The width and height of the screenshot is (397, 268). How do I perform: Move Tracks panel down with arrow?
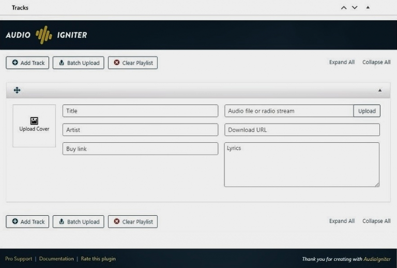pos(355,8)
